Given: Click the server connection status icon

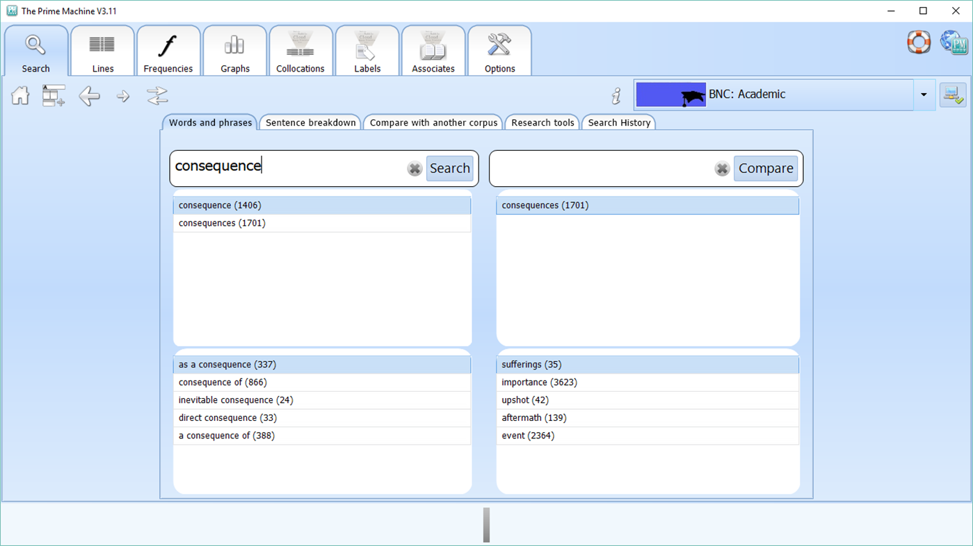Looking at the screenshot, I should 953,95.
